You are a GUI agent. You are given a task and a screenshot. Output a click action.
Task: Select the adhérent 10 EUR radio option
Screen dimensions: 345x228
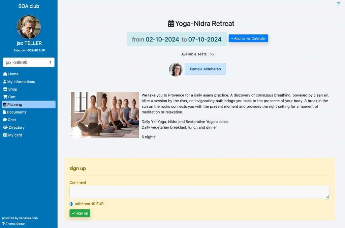point(71,204)
